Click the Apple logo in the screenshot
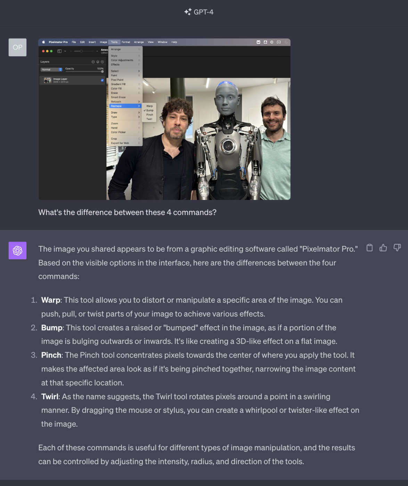Screen dimensions: 408x486 click(x=43, y=42)
